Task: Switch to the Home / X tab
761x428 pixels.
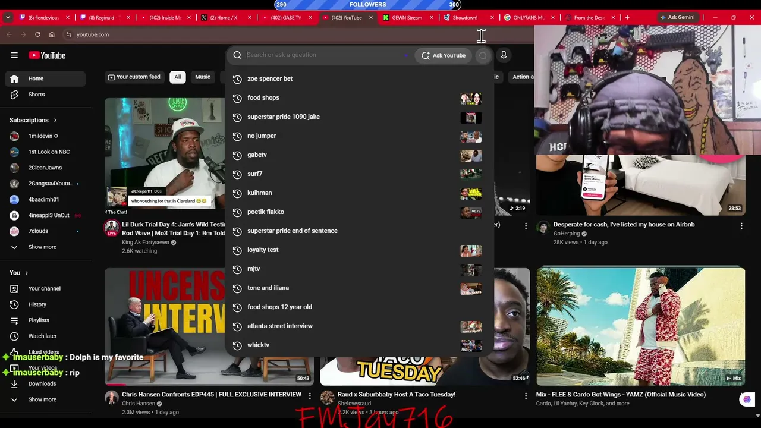Action: point(227,18)
